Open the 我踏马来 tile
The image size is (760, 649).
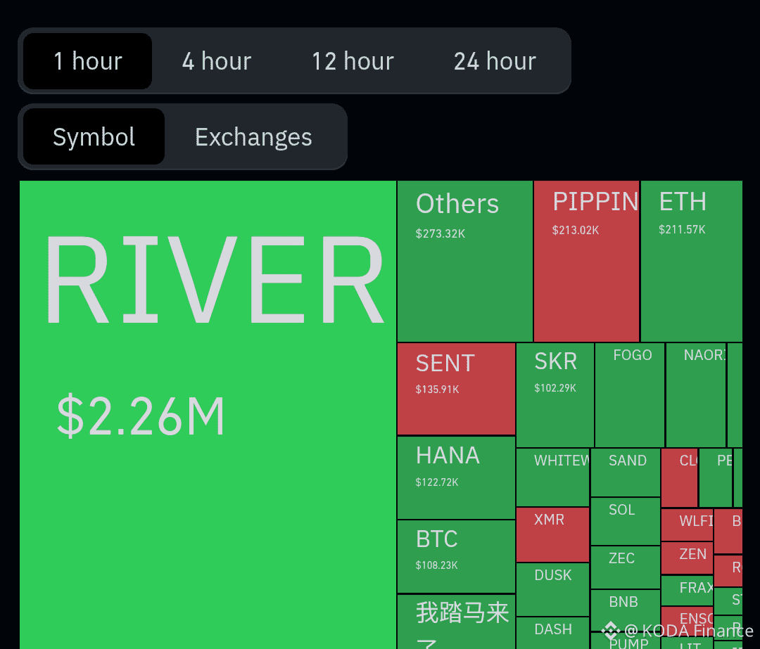(x=456, y=622)
